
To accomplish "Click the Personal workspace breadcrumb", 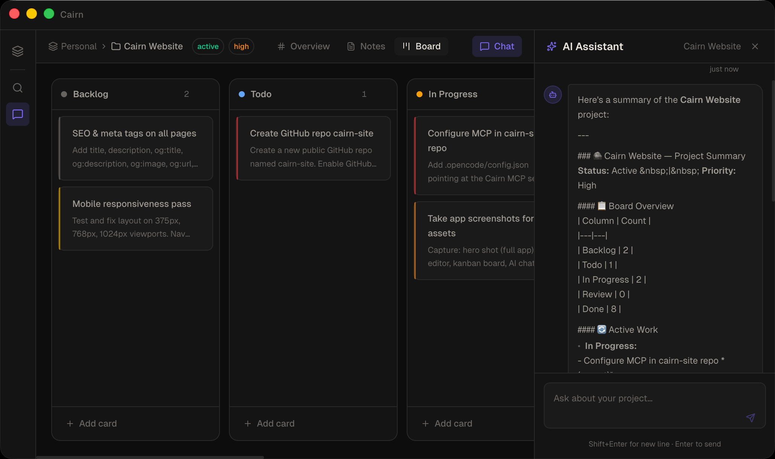I will [73, 46].
